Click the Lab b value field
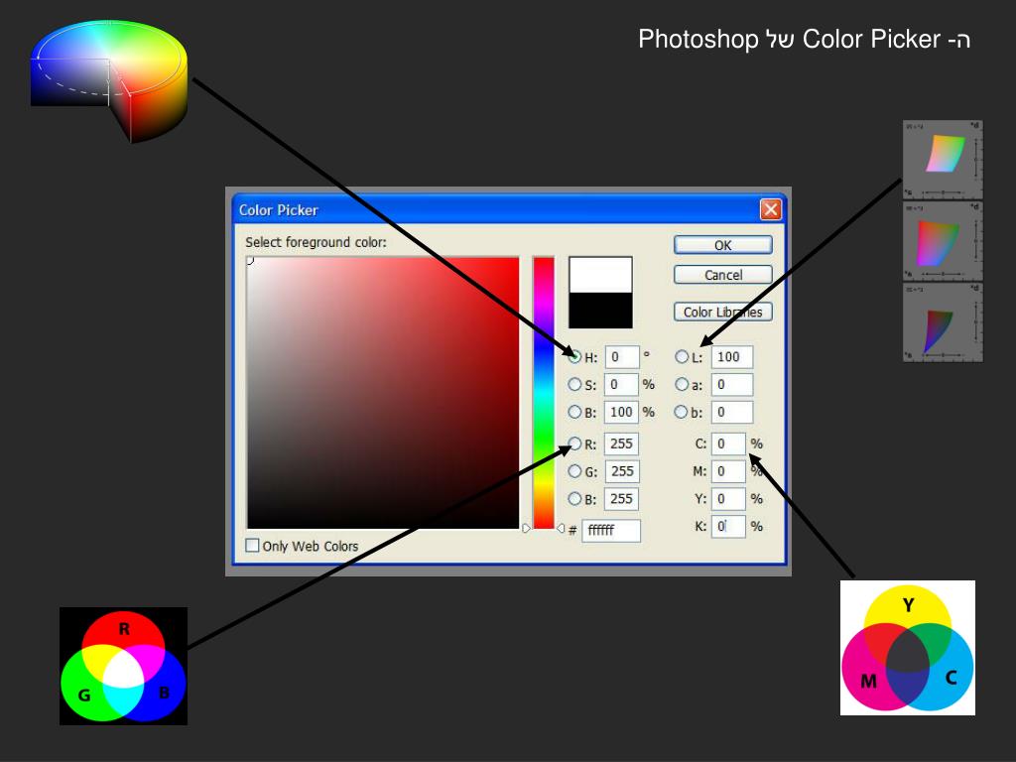Image resolution: width=1016 pixels, height=762 pixels. pyautogui.click(x=732, y=412)
